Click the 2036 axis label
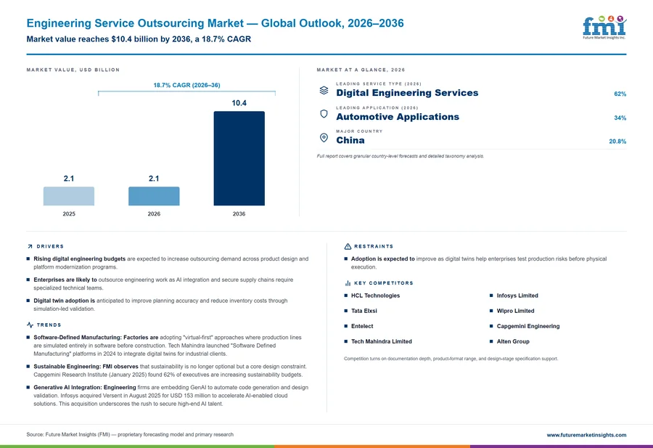This screenshot has height=448, width=653. [x=239, y=213]
